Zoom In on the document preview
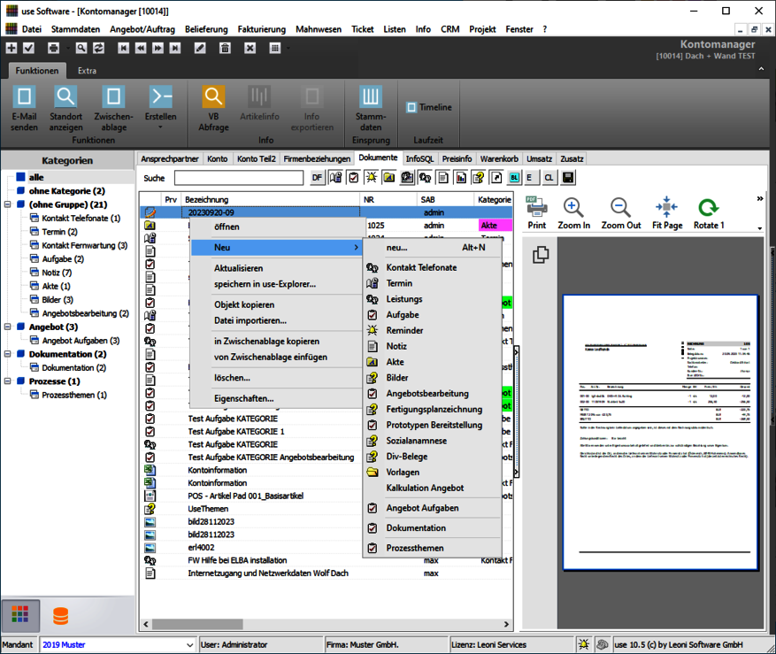This screenshot has width=776, height=654. click(x=573, y=212)
